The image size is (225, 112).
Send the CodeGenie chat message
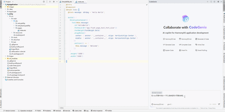click(219, 104)
